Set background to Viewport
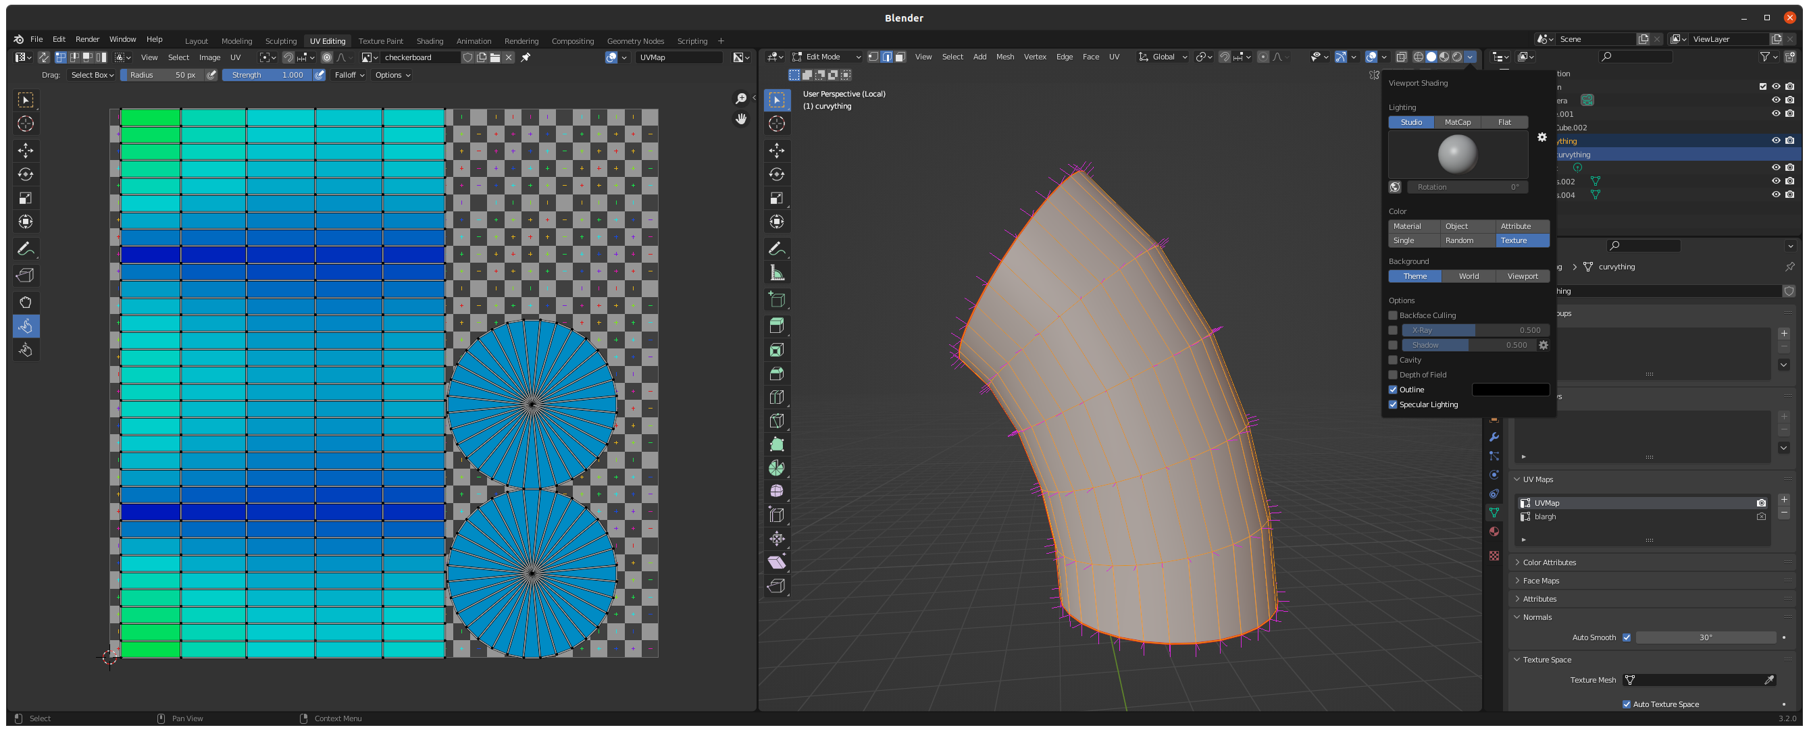1809x732 pixels. pos(1522,276)
